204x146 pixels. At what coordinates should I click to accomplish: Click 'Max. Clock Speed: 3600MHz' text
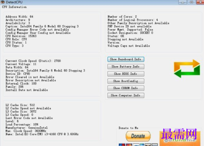pos(26,131)
